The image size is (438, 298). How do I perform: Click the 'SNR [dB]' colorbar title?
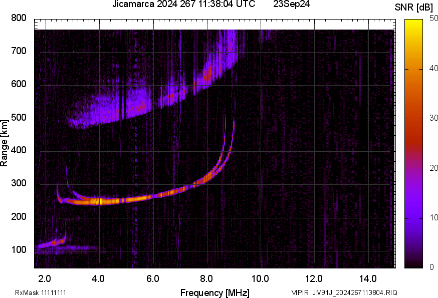(x=413, y=8)
